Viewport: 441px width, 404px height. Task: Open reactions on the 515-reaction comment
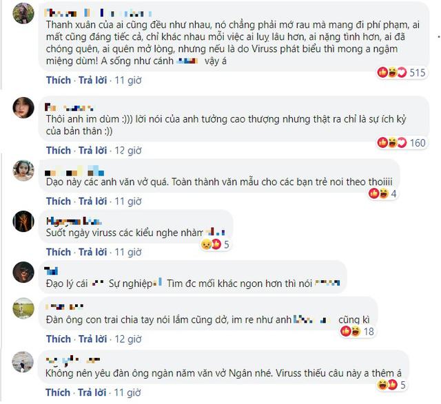pos(401,73)
